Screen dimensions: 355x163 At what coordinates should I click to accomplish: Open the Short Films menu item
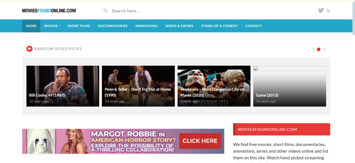[x=79, y=26]
